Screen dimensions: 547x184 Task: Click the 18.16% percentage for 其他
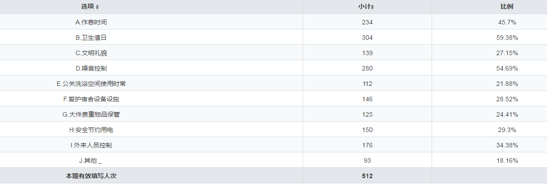(507, 160)
